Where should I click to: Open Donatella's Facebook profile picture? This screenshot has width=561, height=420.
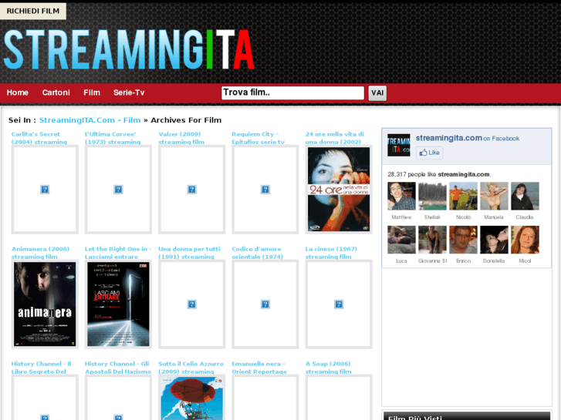(494, 240)
